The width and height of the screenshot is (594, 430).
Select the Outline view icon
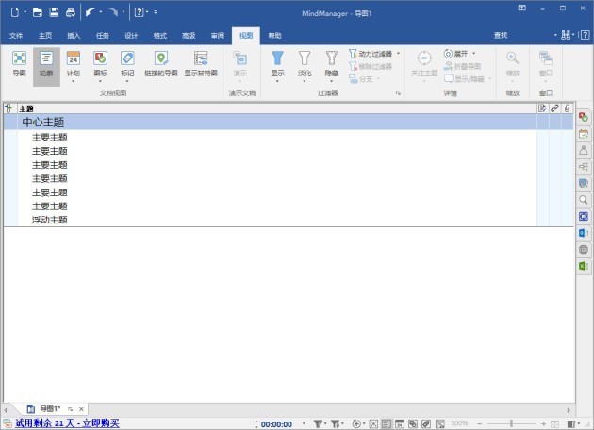pos(46,63)
